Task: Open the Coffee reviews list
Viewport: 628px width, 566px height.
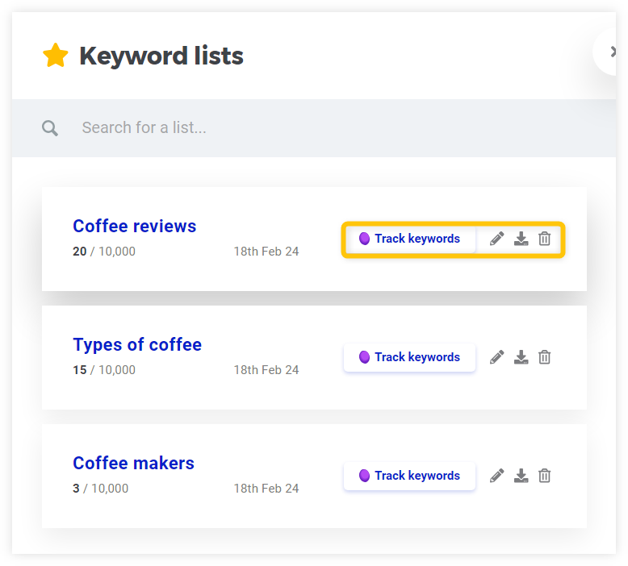Action: 134,227
